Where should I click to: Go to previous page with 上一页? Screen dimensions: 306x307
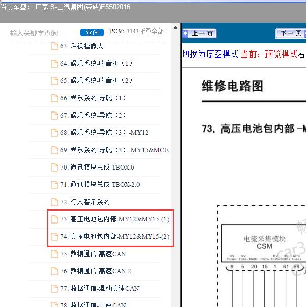[x=200, y=33]
